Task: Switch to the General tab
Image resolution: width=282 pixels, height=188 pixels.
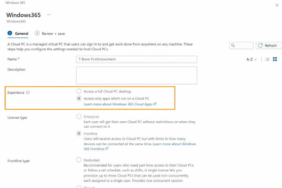Action: 21,34
